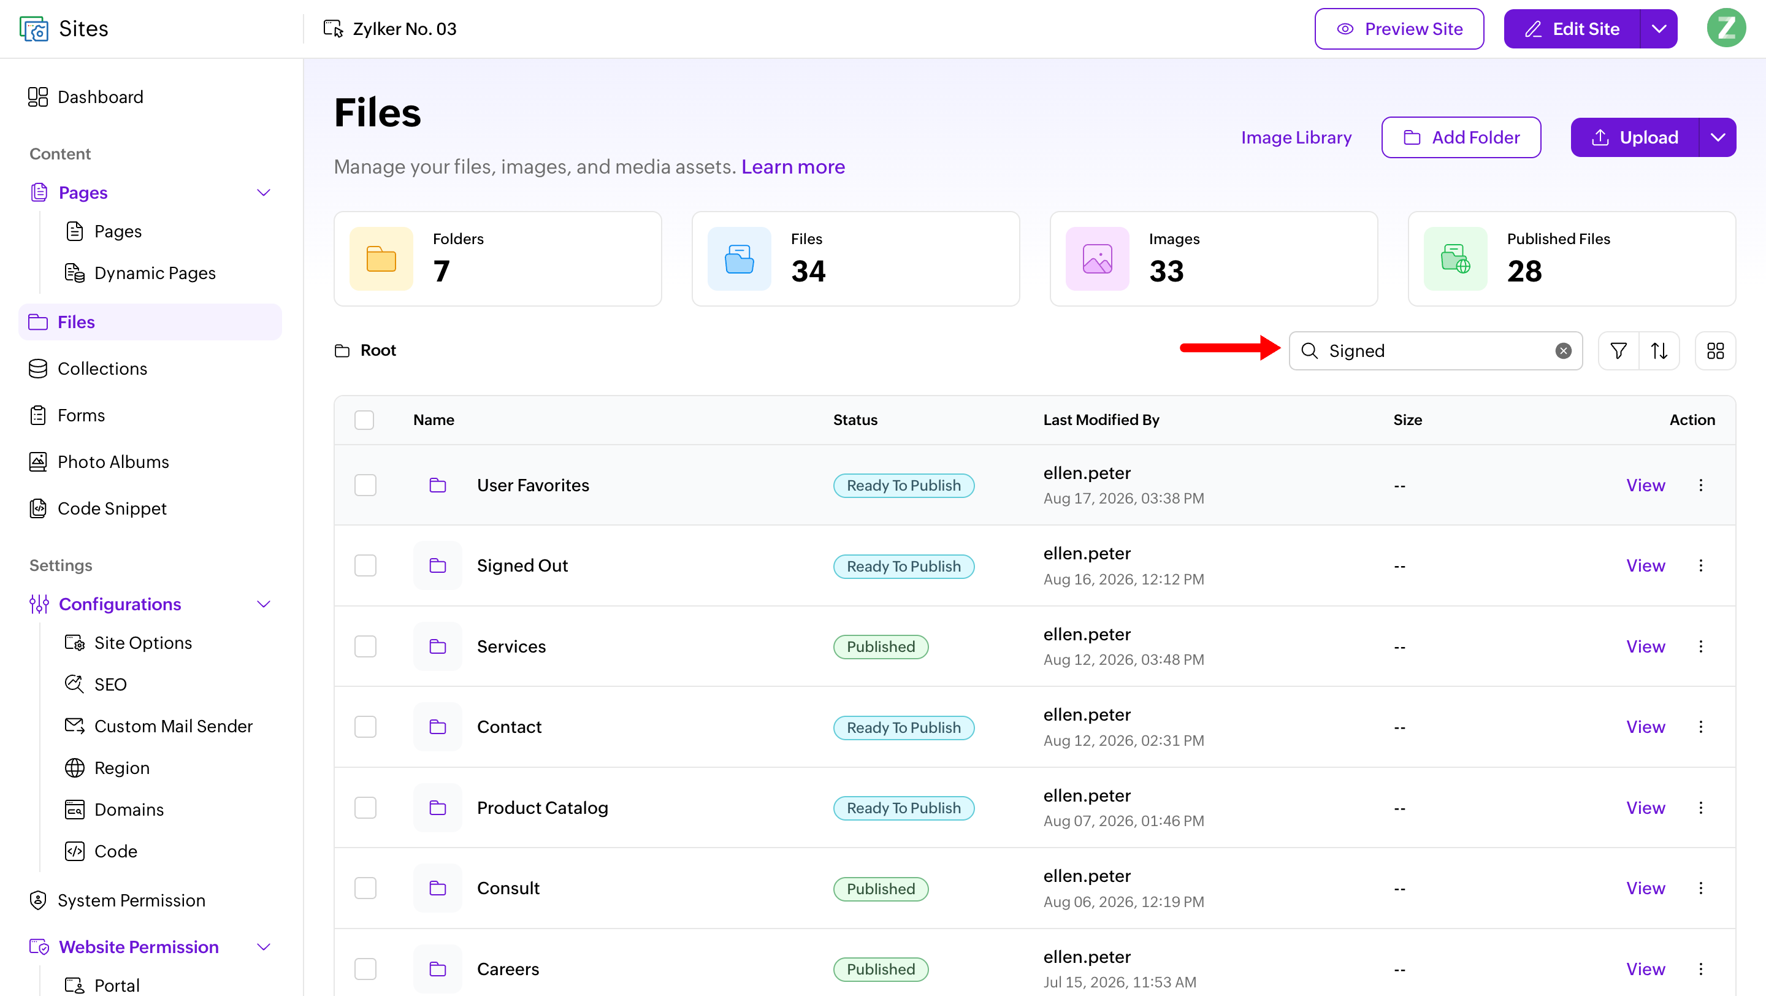Go to Collections in the sidebar

(88, 369)
